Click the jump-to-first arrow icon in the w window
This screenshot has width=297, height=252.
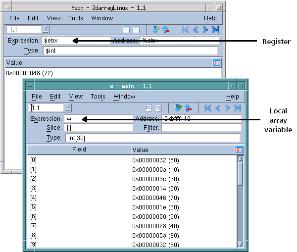coord(208,107)
